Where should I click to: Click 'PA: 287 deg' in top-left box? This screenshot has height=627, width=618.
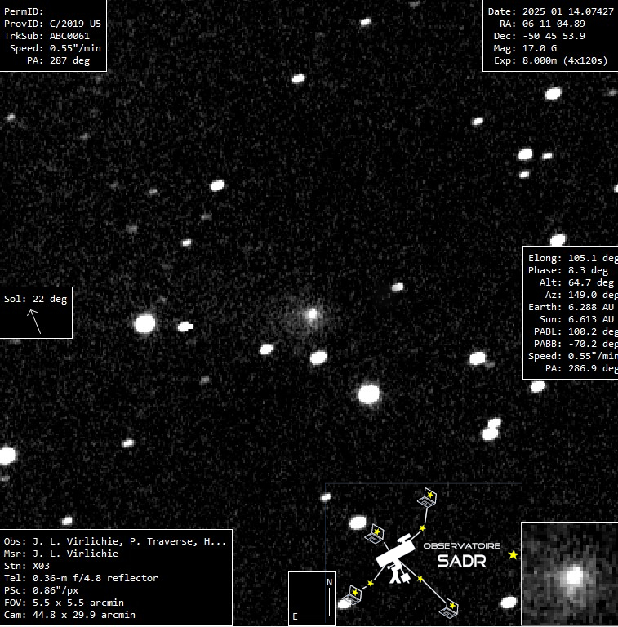pos(58,60)
